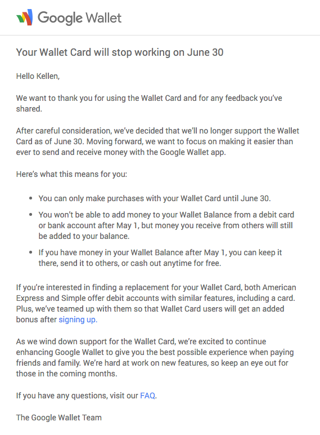Image resolution: width=320 pixels, height=435 pixels.
Task: Click the Google Wallet wordmark text
Action: 79,18
